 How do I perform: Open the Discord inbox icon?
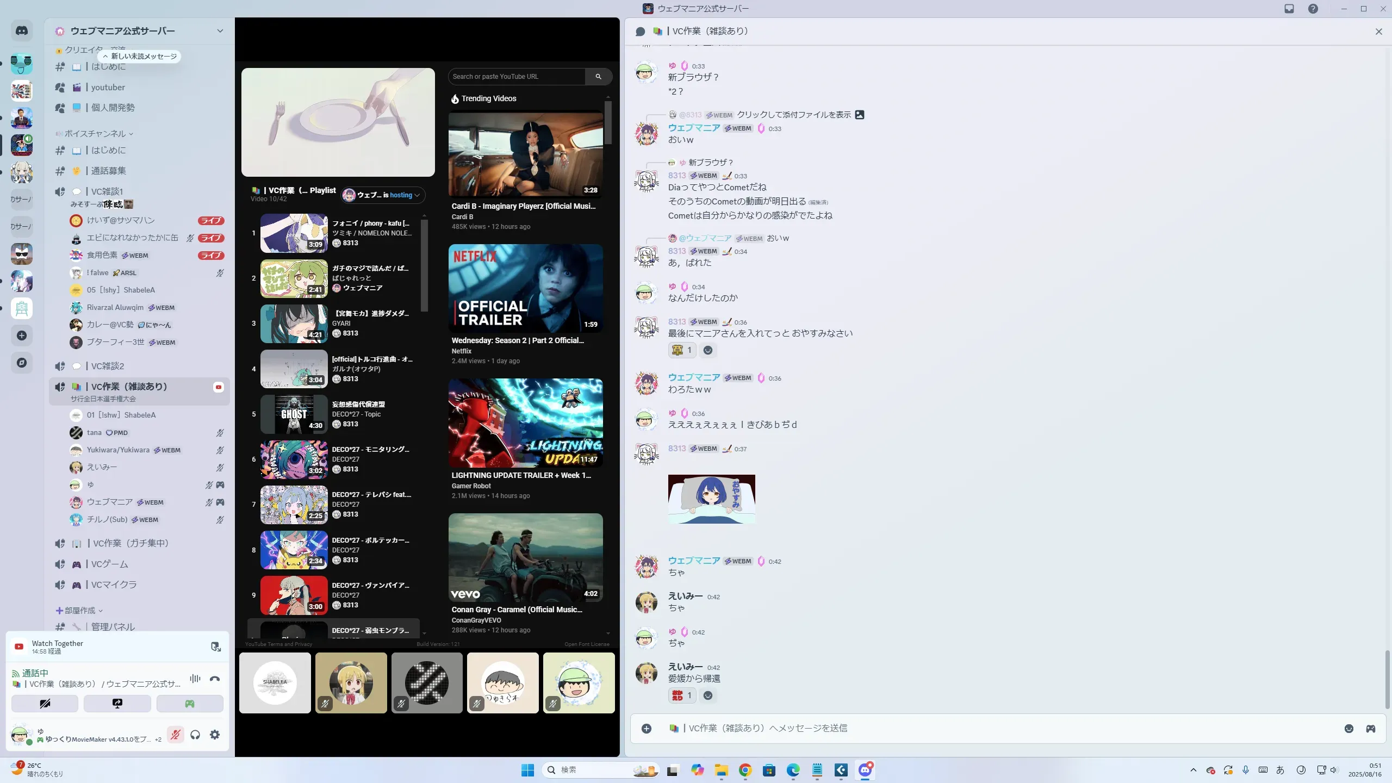(x=1289, y=9)
